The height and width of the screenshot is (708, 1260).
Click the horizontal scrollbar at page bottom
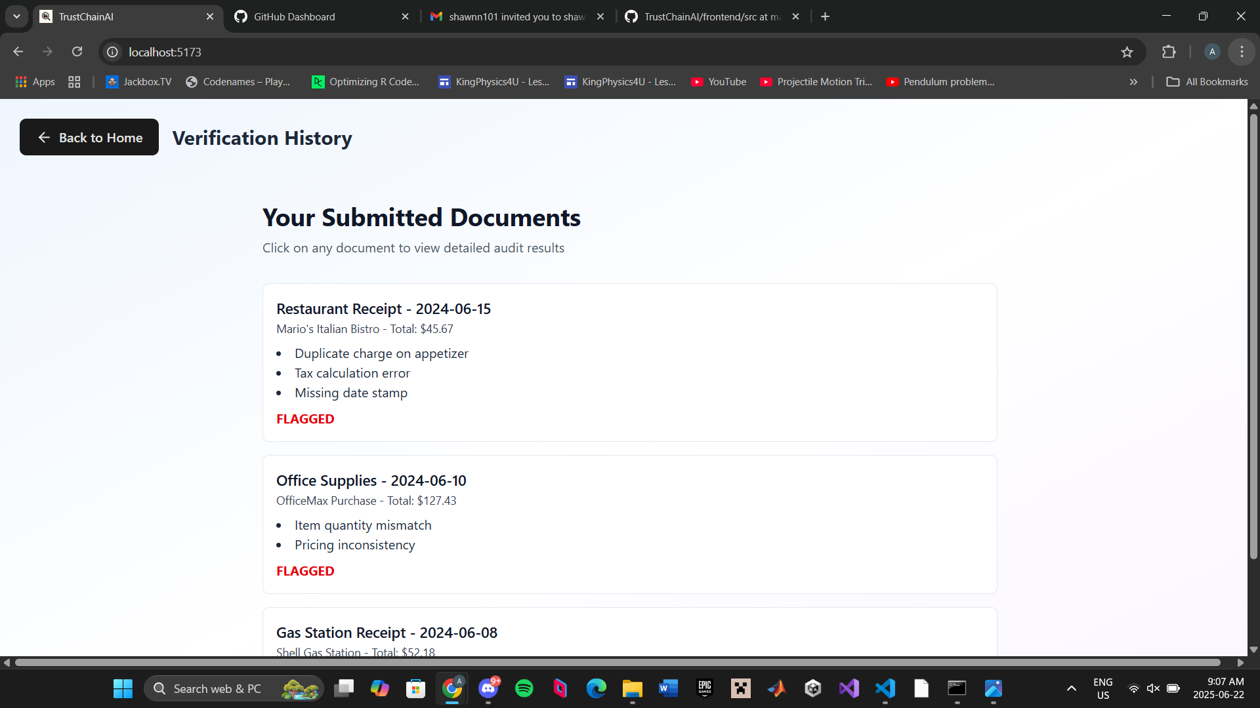coord(617,663)
